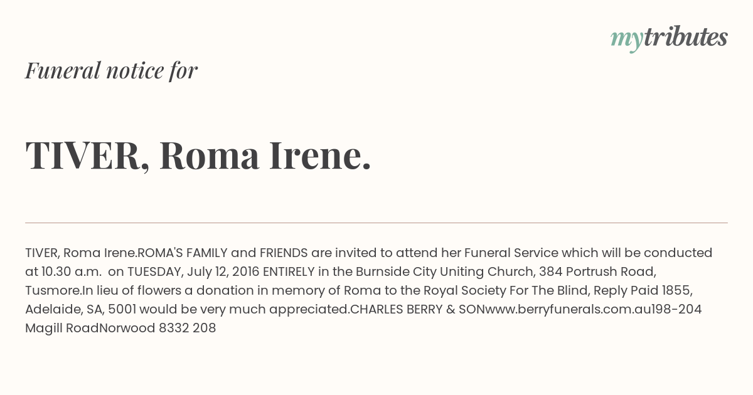
Task: Select the "TUESDAY, July 12, 2016" date
Action: pos(193,271)
